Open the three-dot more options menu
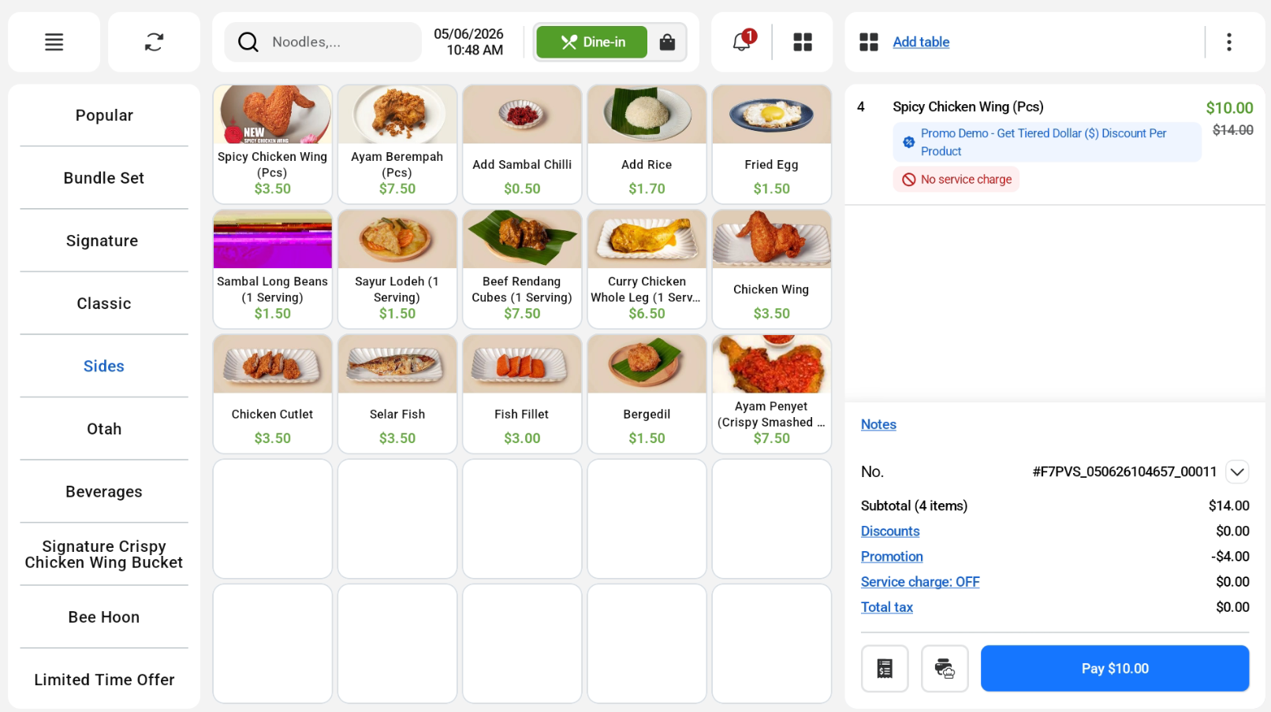Image resolution: width=1271 pixels, height=712 pixels. [1228, 42]
